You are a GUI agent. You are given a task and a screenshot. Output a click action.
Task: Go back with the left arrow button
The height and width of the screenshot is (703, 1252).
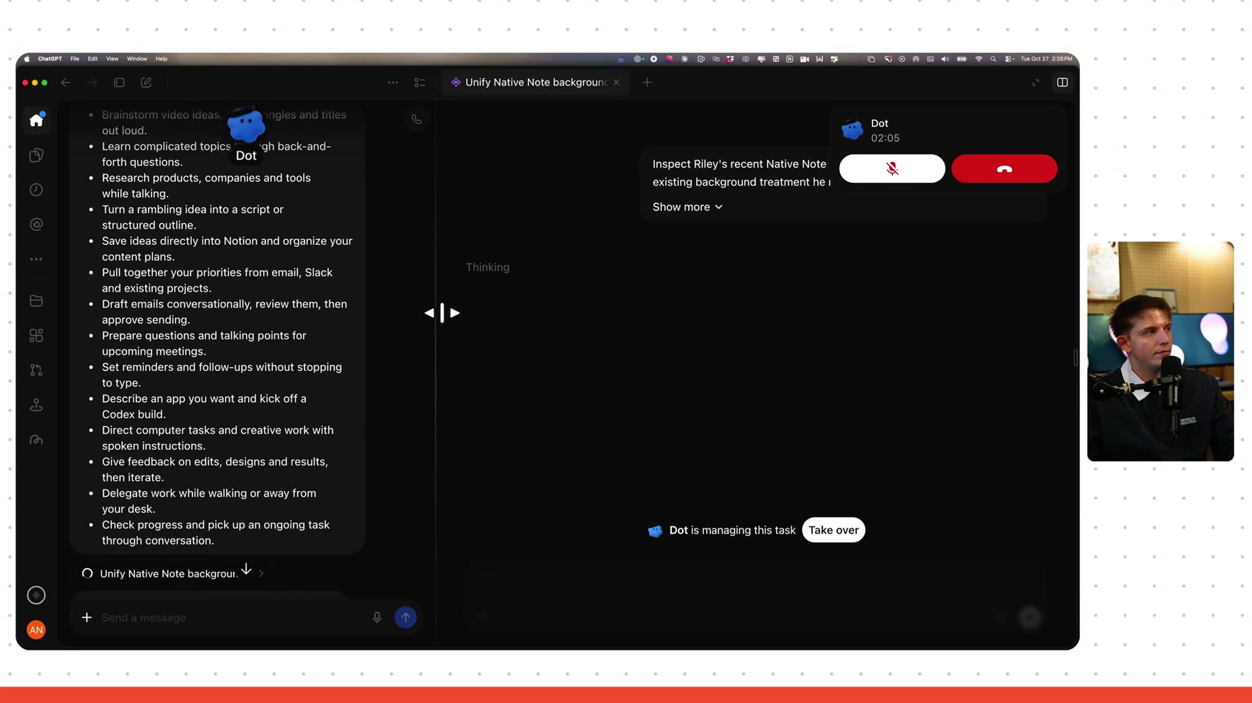pyautogui.click(x=66, y=82)
